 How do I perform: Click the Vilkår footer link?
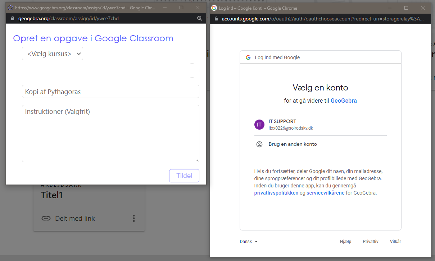[x=395, y=242]
